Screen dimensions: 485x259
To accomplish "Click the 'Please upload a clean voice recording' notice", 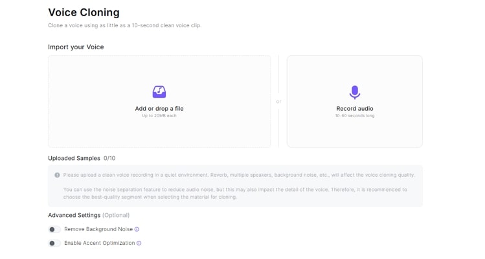I will (x=239, y=175).
